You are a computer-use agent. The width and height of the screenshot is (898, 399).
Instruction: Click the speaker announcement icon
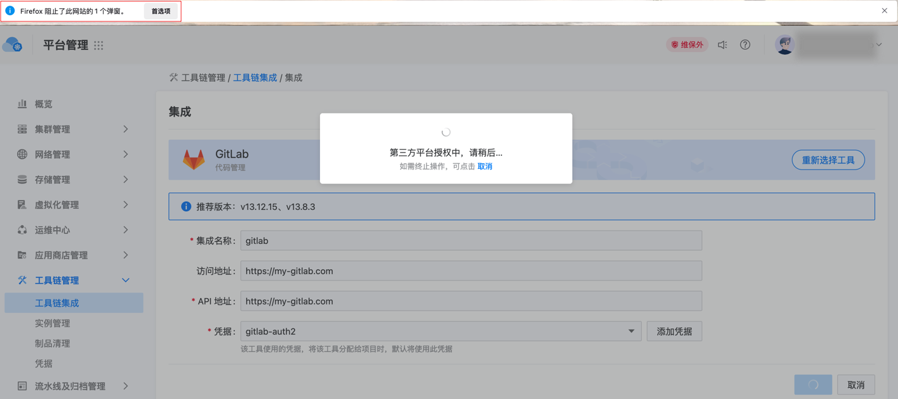(723, 45)
